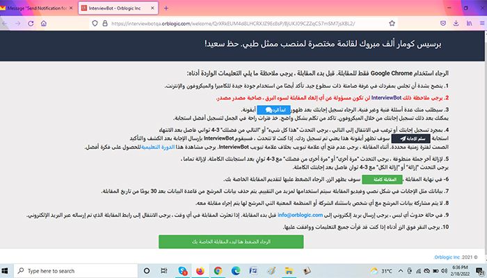This screenshot has height=278, width=487.
Task: Open the clock showing 6:36 PM
Action: point(460,270)
